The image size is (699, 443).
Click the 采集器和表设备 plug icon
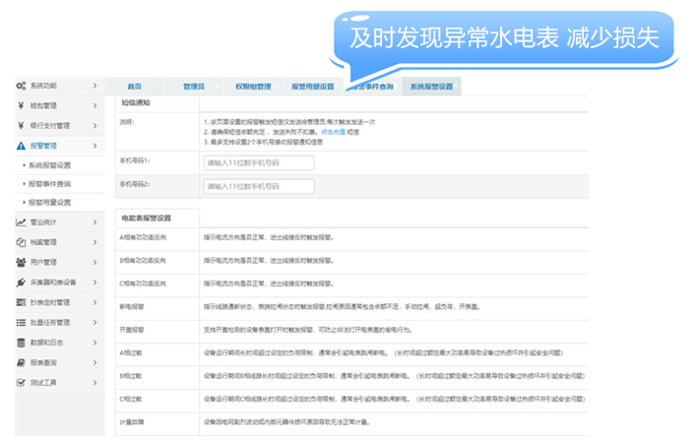click(x=21, y=283)
